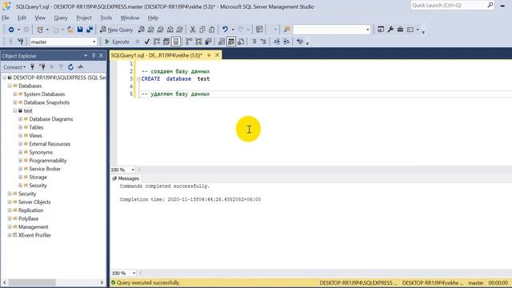Click Connect Object Explorer plug icon
Screen dimensions: 512x288
point(32,67)
